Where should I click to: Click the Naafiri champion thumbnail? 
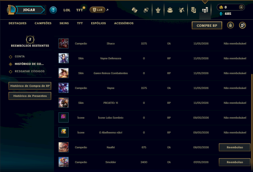[64, 147]
